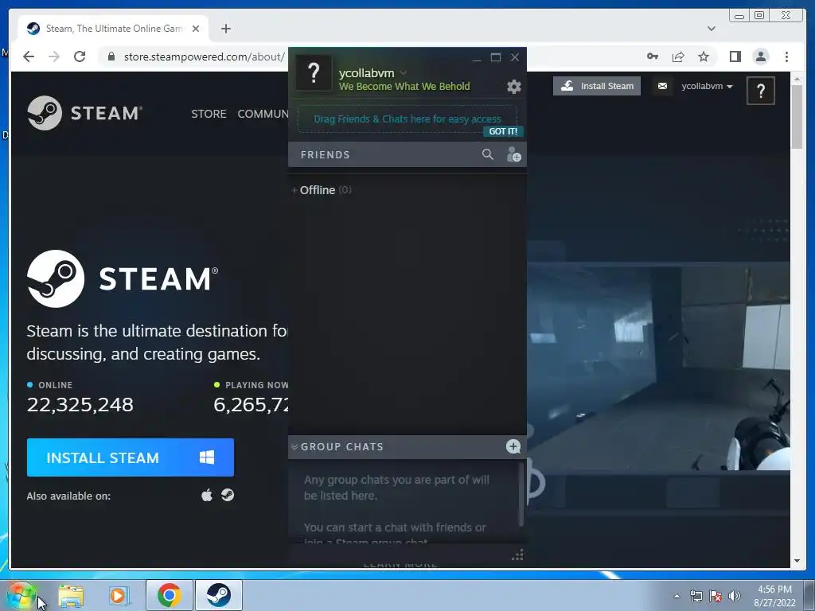Click the blue INSTALL STEAM button
Image resolution: width=815 pixels, height=611 pixels.
click(x=131, y=457)
